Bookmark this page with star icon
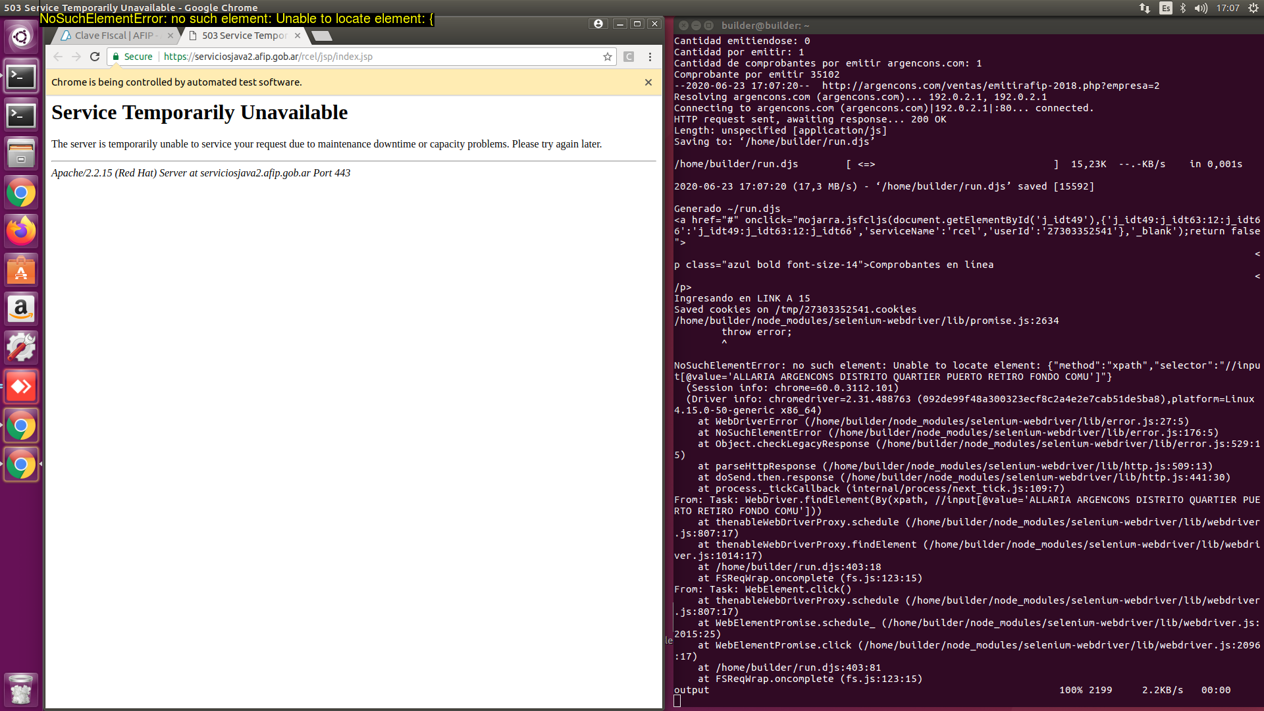The height and width of the screenshot is (711, 1264). pos(607,57)
